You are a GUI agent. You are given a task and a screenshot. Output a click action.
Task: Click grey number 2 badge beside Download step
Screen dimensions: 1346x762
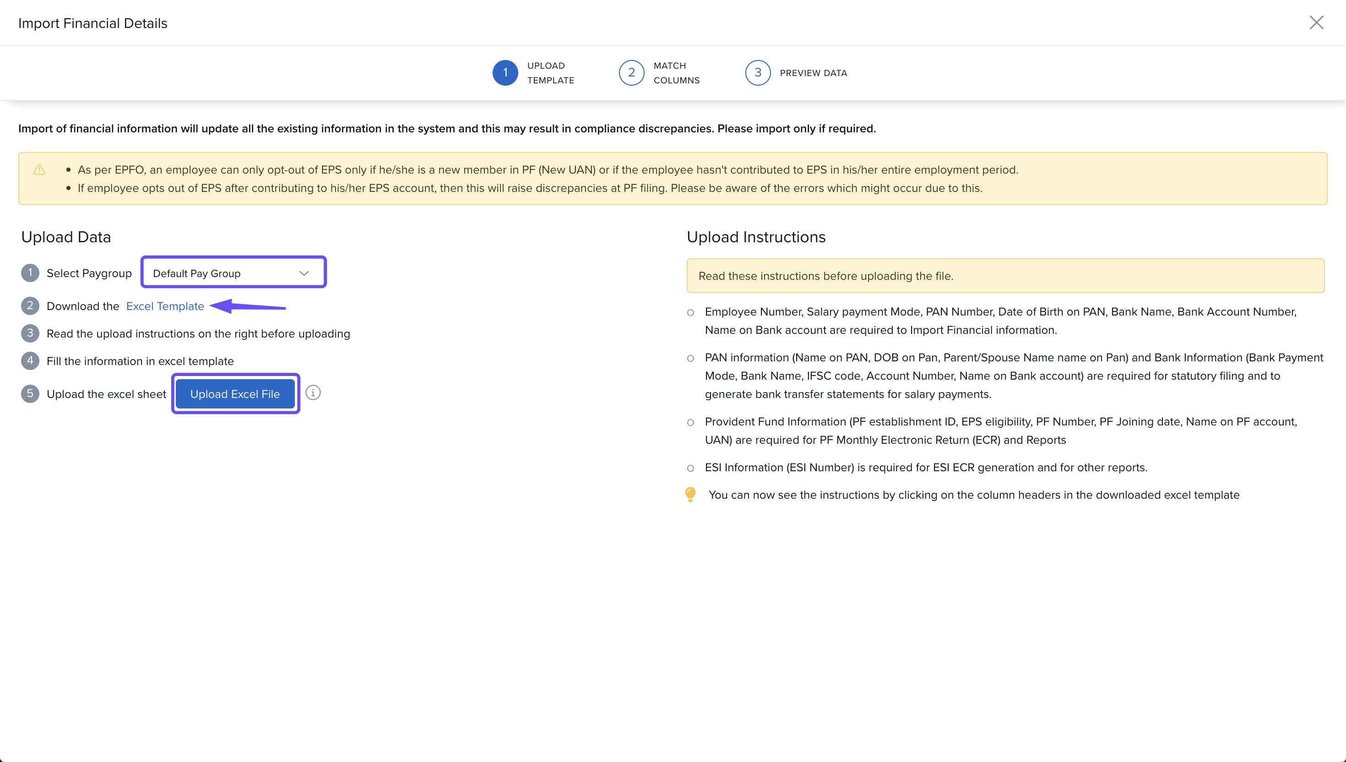click(x=30, y=305)
